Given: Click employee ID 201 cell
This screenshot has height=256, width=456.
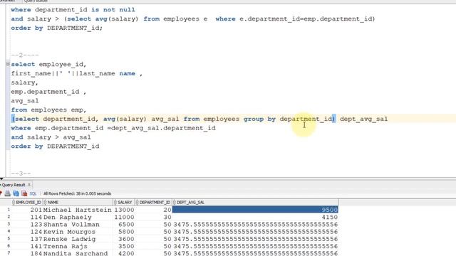Looking at the screenshot, I should (27, 210).
